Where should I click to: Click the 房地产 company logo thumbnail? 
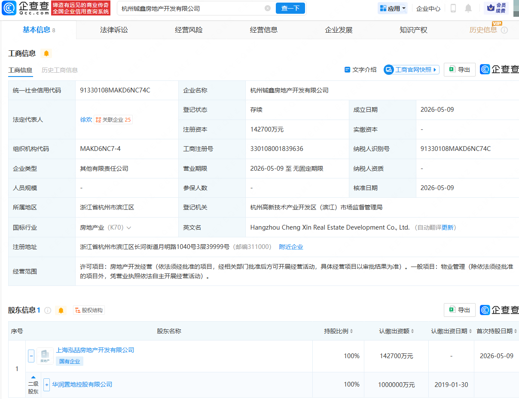click(45, 356)
